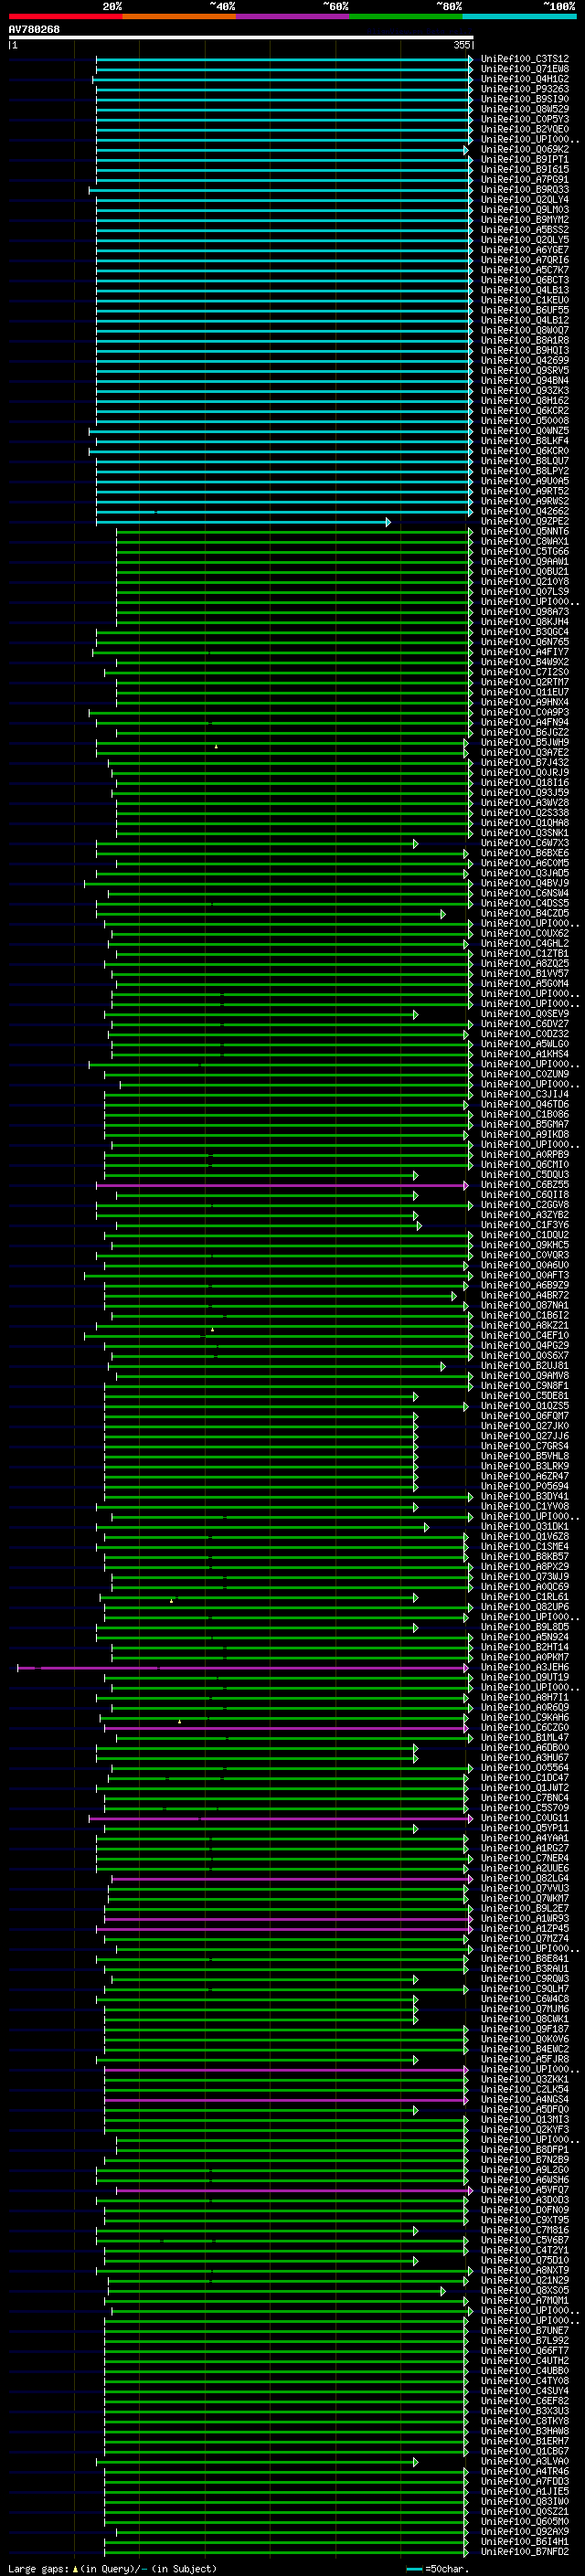Image resolution: width=585 pixels, height=2576 pixels.
Task: Open last hit UniRef100_B7NFD2
Action: [x=525, y=2551]
